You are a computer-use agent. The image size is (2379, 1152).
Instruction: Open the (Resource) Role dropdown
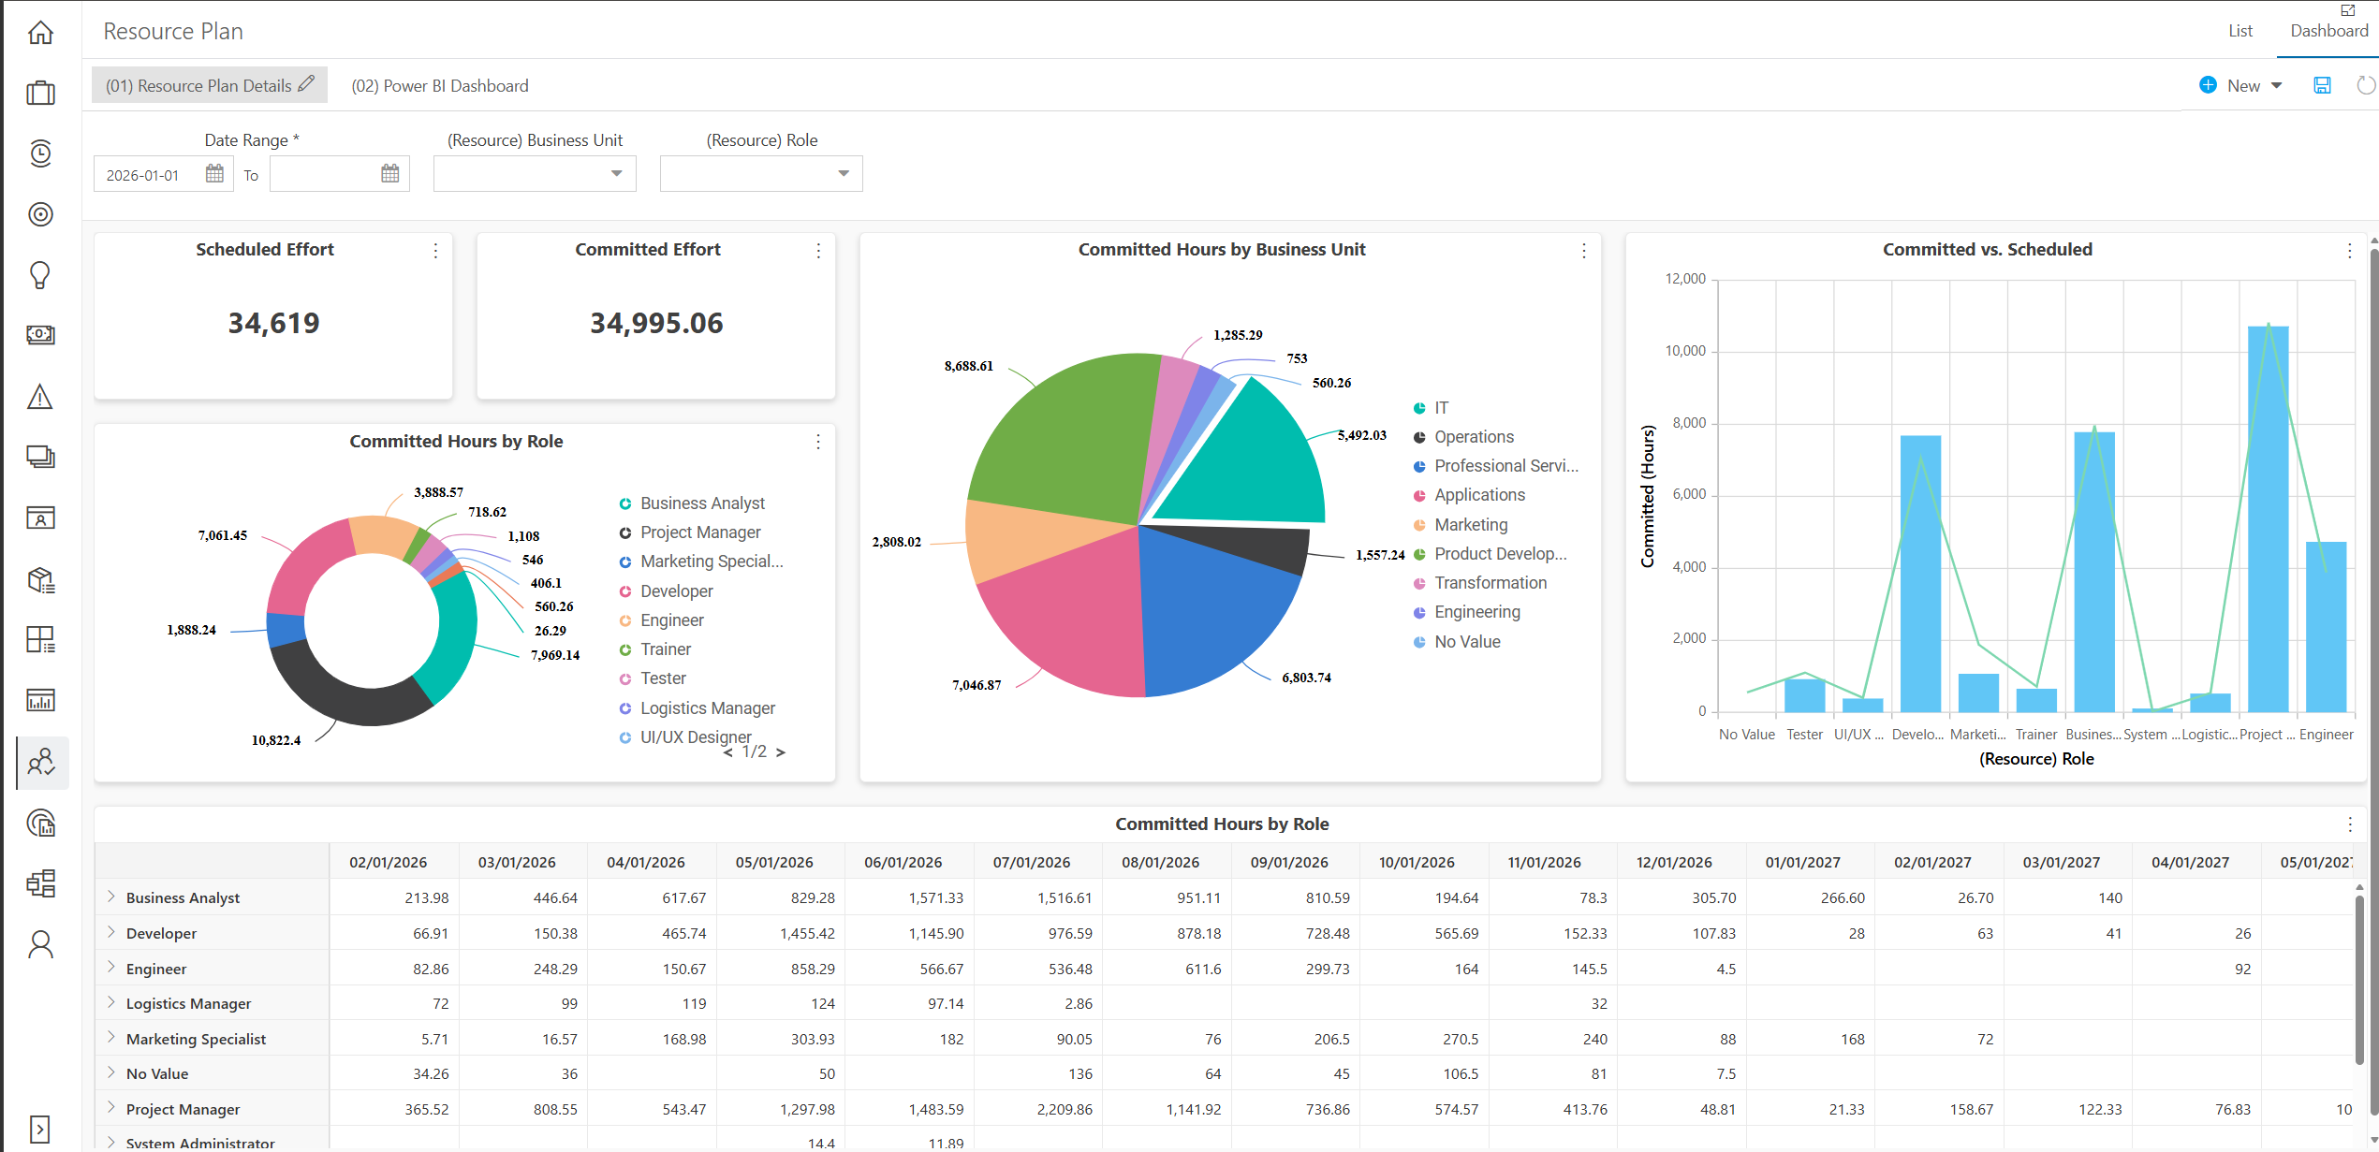(x=761, y=174)
